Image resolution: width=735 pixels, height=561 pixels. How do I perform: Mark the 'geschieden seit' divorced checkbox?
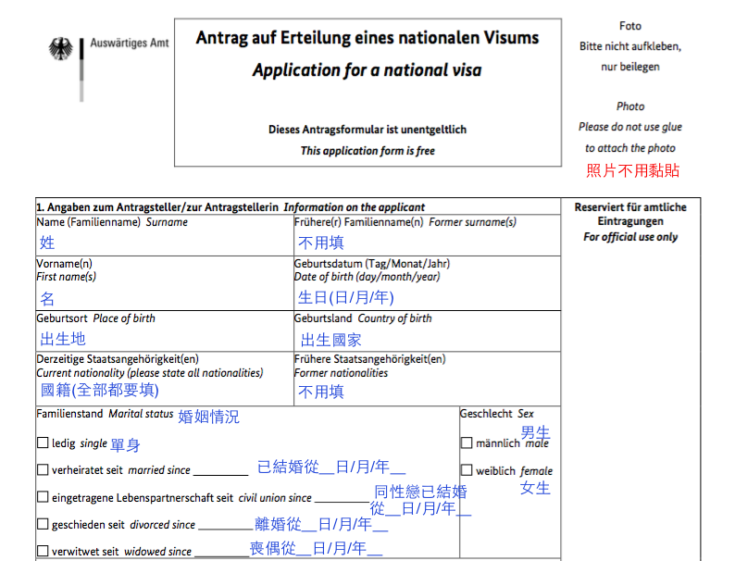tap(43, 524)
